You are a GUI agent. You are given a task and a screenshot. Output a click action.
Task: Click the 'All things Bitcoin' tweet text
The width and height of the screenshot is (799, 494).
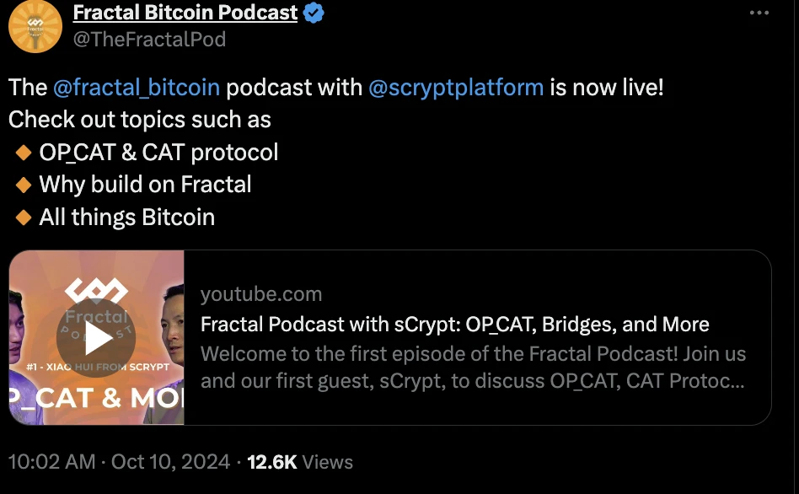point(126,217)
